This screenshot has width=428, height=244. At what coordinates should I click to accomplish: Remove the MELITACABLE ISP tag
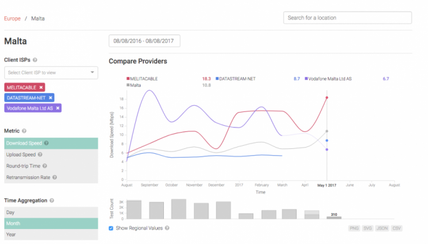click(41, 88)
